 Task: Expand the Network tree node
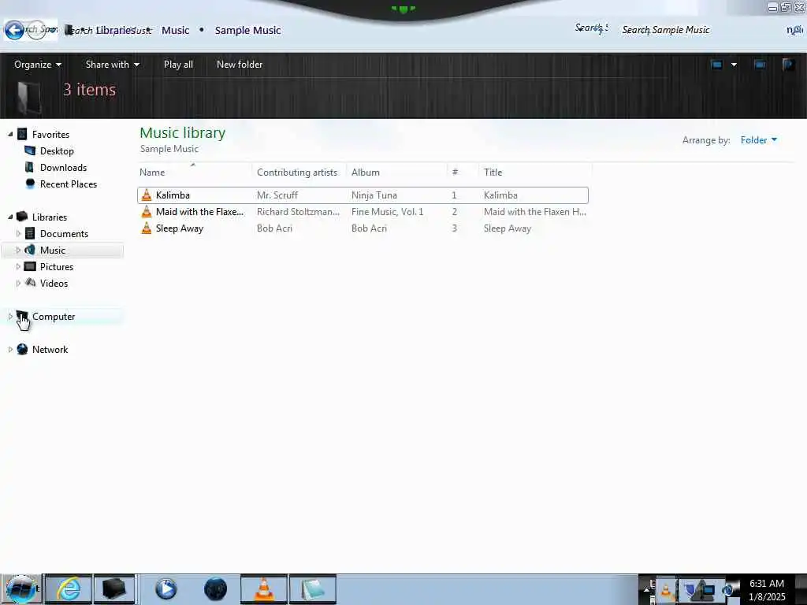[10, 349]
